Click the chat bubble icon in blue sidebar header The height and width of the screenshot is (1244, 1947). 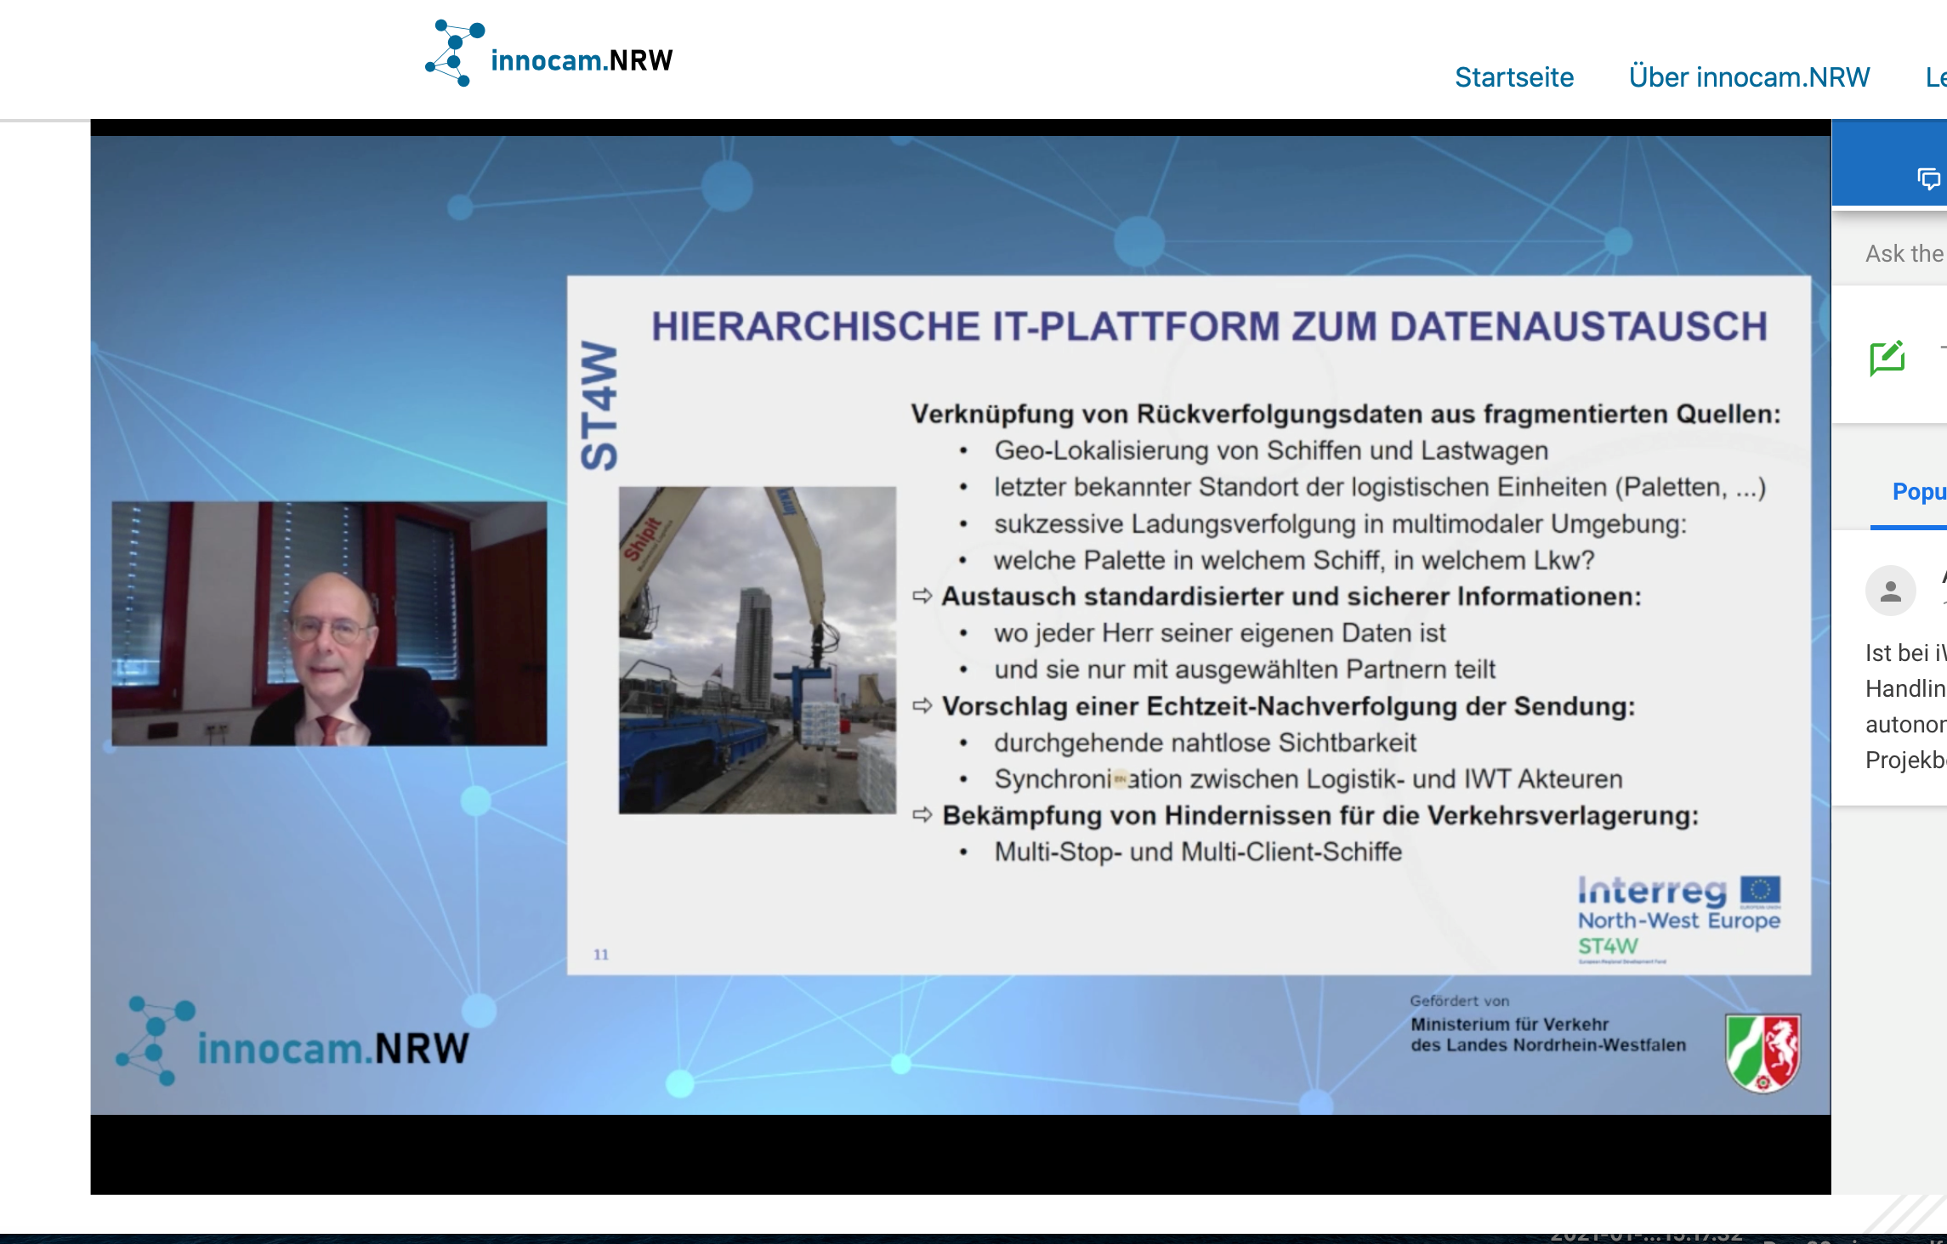click(1929, 178)
